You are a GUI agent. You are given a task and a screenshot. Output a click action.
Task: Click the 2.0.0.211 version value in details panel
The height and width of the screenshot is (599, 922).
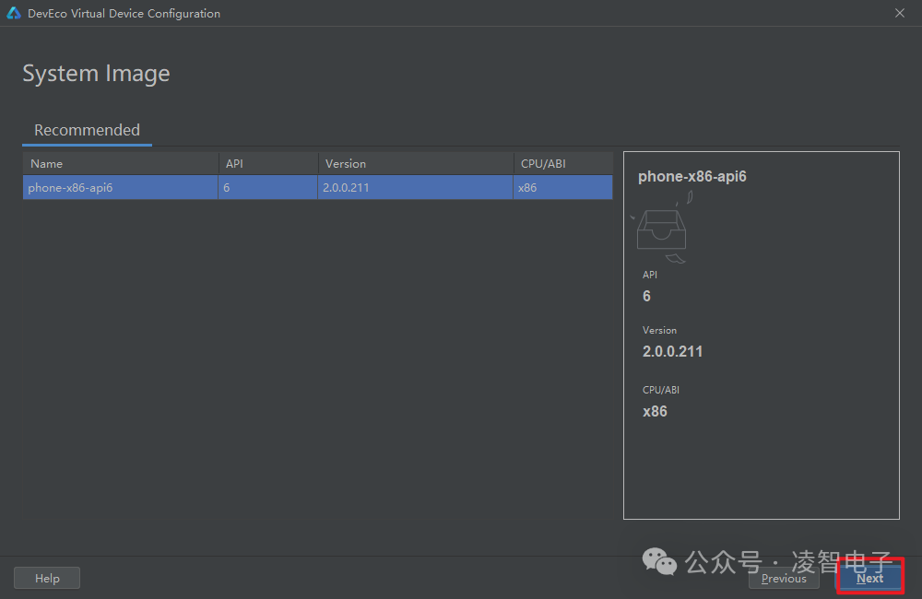point(672,351)
